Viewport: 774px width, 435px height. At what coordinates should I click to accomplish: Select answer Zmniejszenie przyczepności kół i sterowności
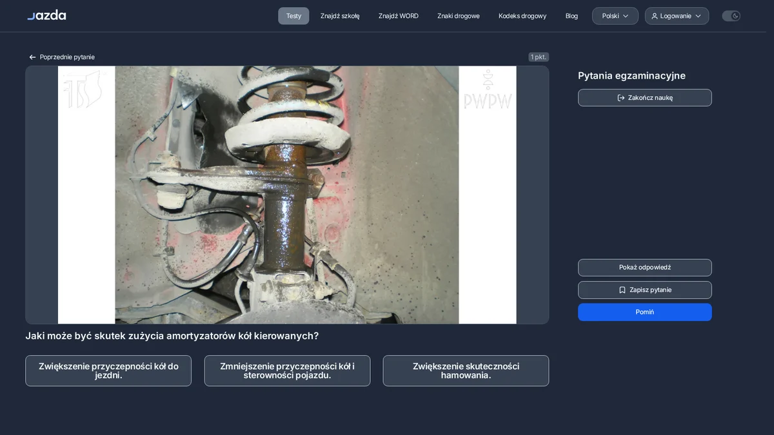287,371
